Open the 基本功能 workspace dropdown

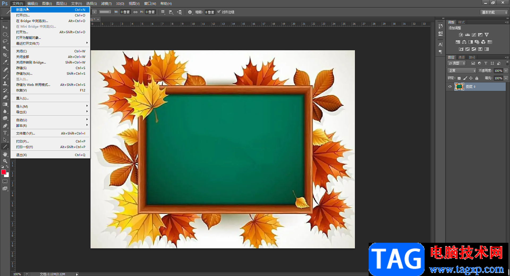494,12
